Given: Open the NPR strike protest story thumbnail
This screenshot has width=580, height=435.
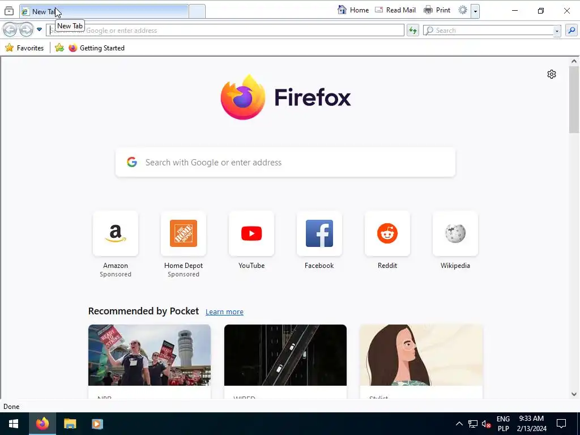Looking at the screenshot, I should tap(150, 355).
